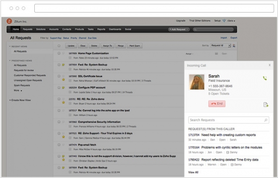
Task: Check the Home Page Customization request
Action: 59,53
